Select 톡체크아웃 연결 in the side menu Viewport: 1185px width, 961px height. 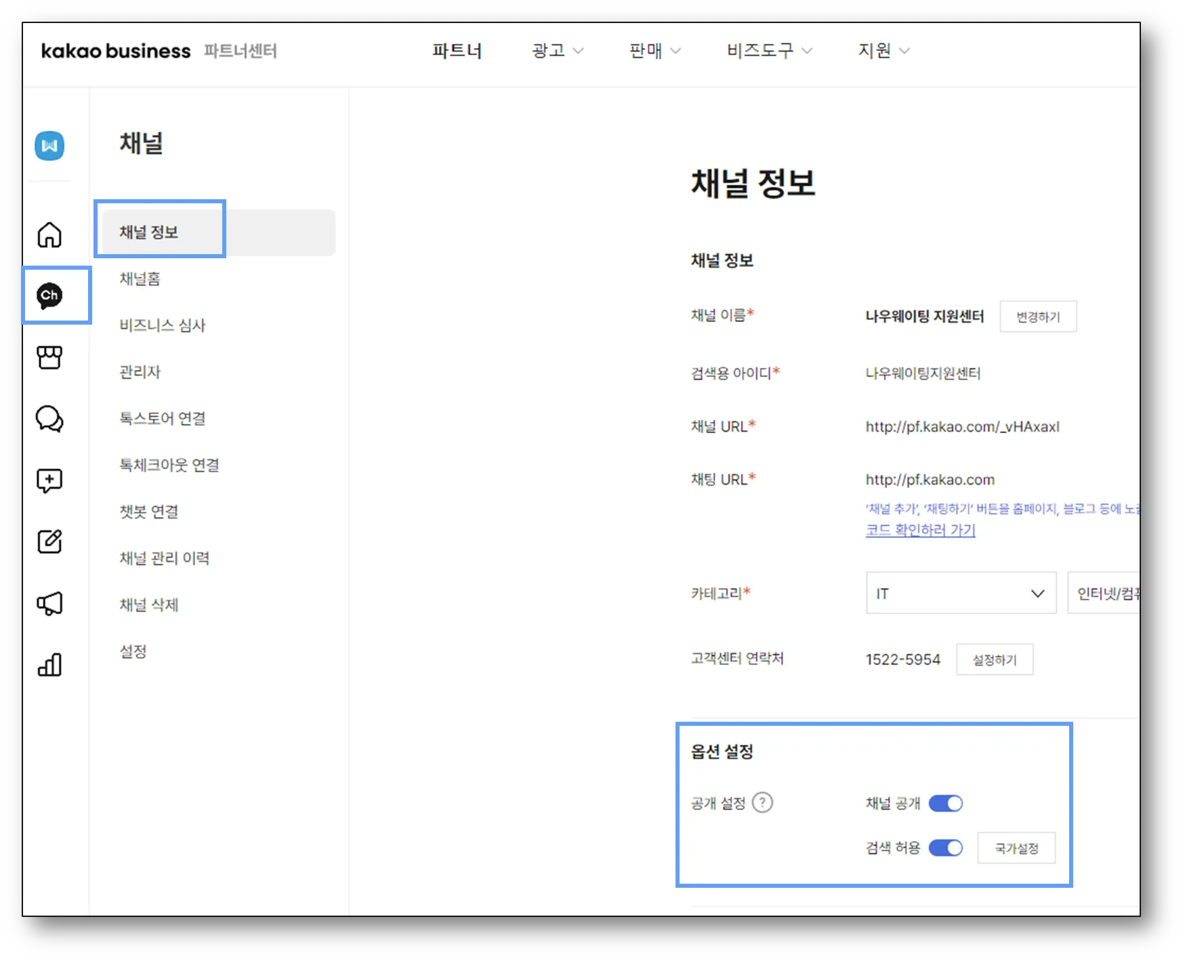(x=169, y=466)
